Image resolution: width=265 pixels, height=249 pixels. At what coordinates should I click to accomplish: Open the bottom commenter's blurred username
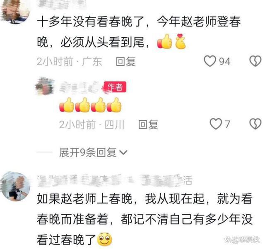[115, 181]
